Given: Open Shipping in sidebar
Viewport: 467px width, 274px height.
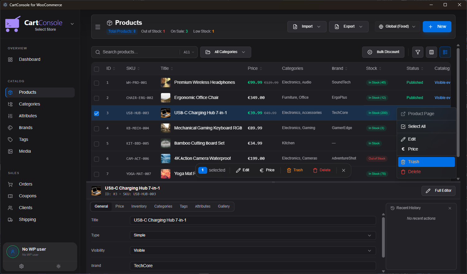Looking at the screenshot, I should pos(40,219).
